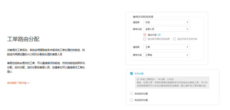This screenshot has width=230, height=110.
Task: Click the paragraph starting 客服在控制台提交的工单
Action: click(46, 67)
